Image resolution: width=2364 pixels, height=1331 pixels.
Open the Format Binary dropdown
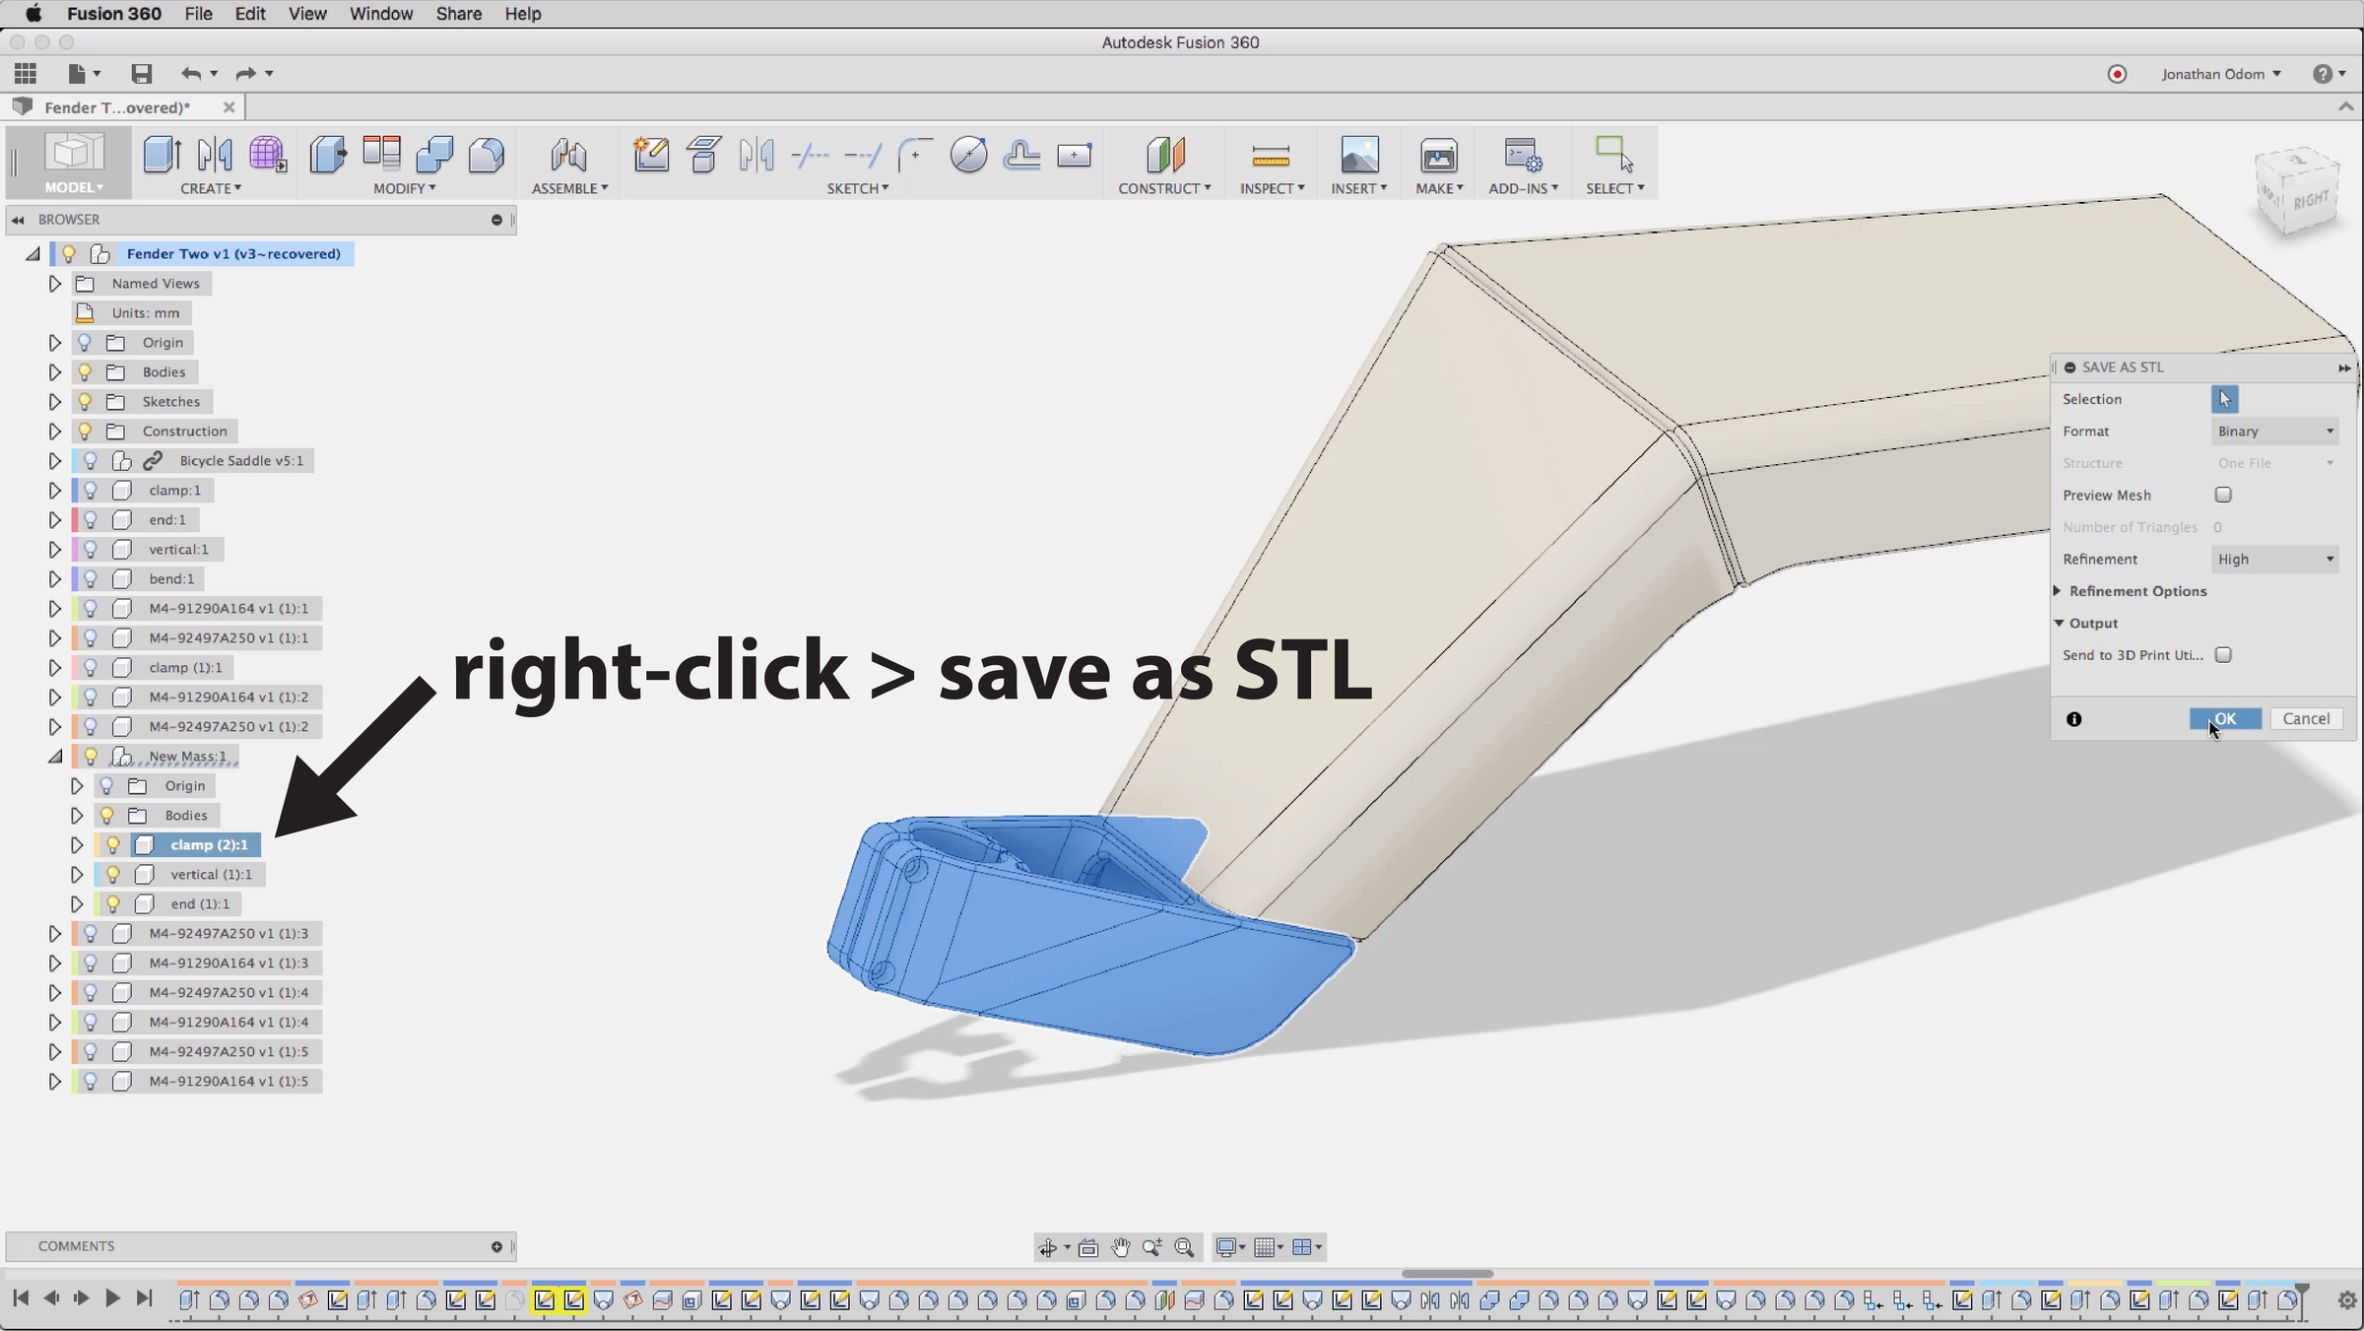coord(2274,431)
